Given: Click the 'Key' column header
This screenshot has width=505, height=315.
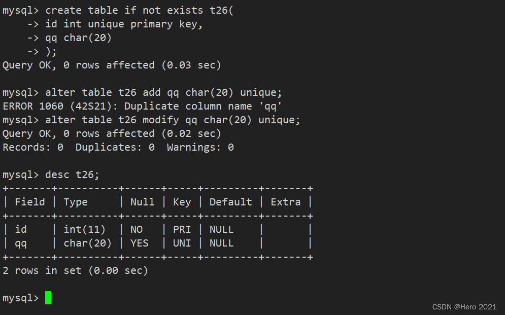Looking at the screenshot, I should (182, 202).
